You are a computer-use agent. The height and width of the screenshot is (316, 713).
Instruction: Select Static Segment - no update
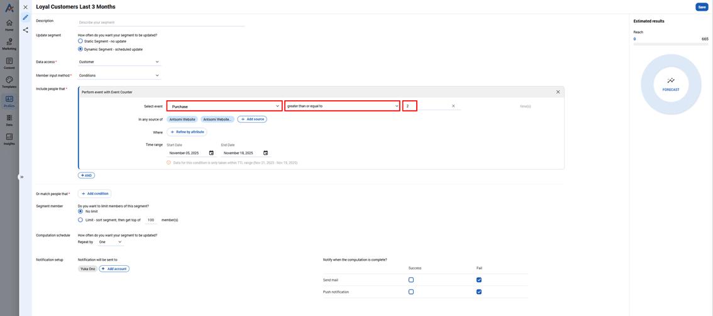[x=80, y=41]
